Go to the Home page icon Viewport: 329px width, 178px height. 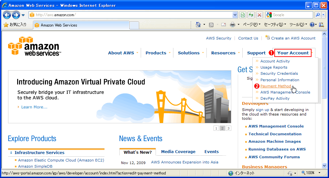coord(198,25)
